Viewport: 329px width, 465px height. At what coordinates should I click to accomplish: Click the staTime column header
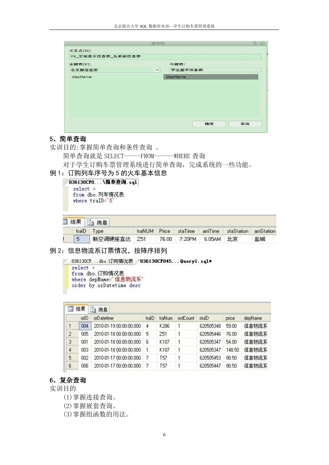[x=187, y=231]
